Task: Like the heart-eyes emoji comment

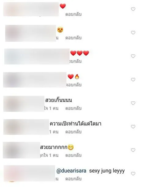Action: click(x=133, y=33)
